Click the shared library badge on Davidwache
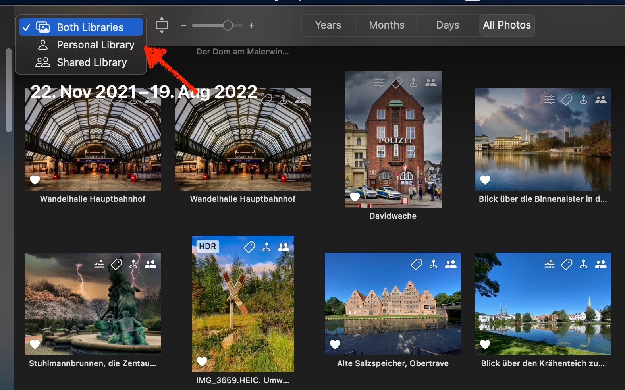The image size is (625, 390). [431, 83]
